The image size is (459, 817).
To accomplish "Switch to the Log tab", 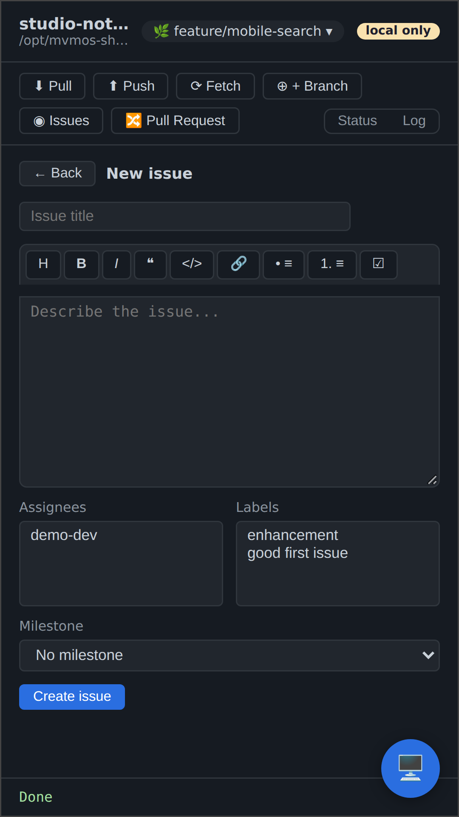I will tap(414, 121).
